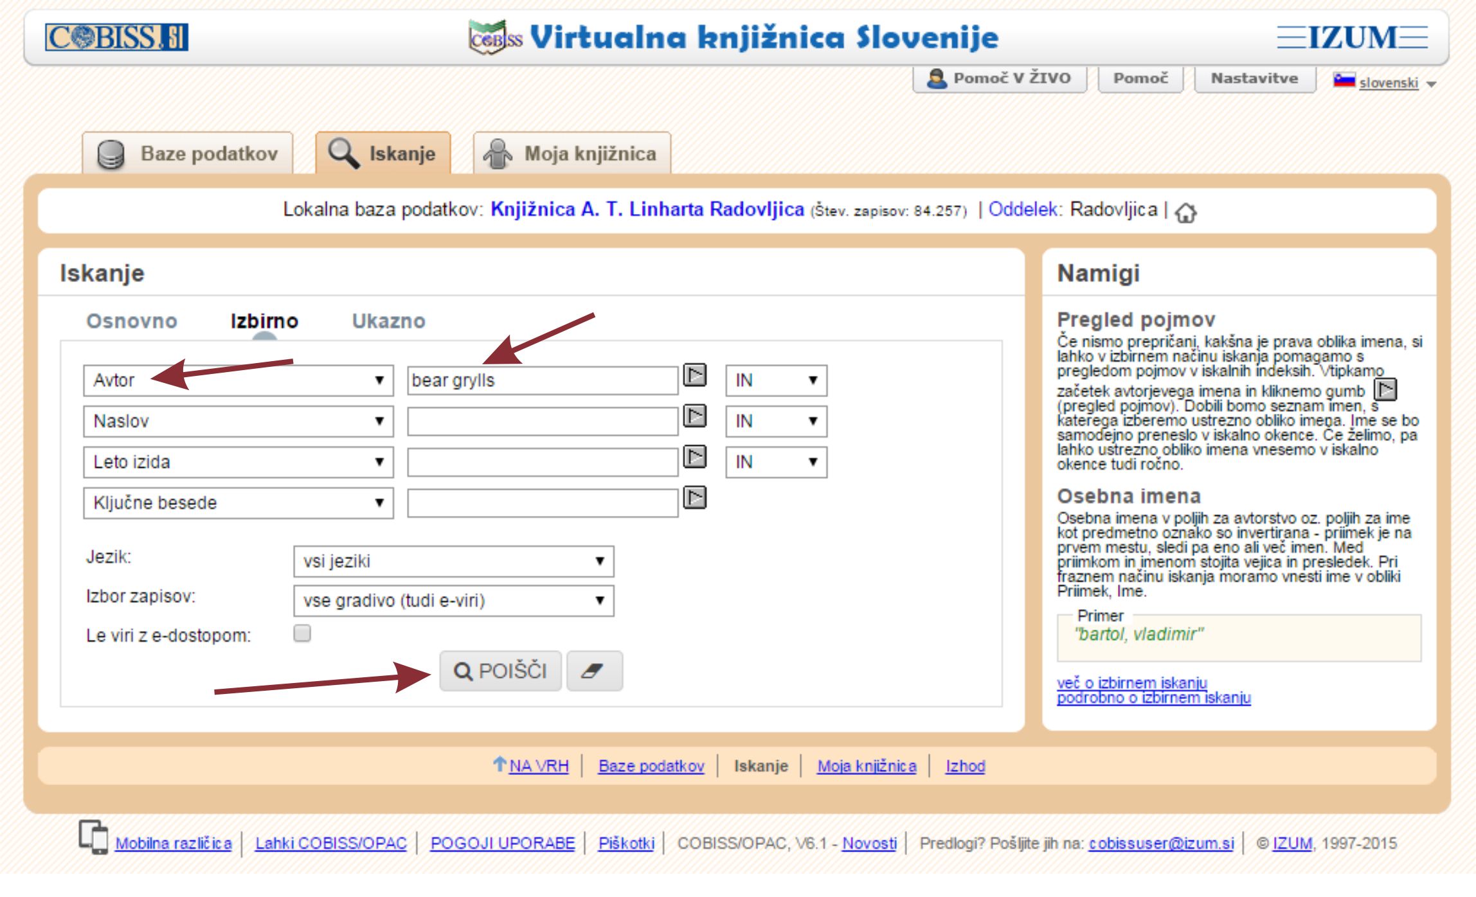
Task: Click the footer Baze podatkov link
Action: pyautogui.click(x=651, y=766)
